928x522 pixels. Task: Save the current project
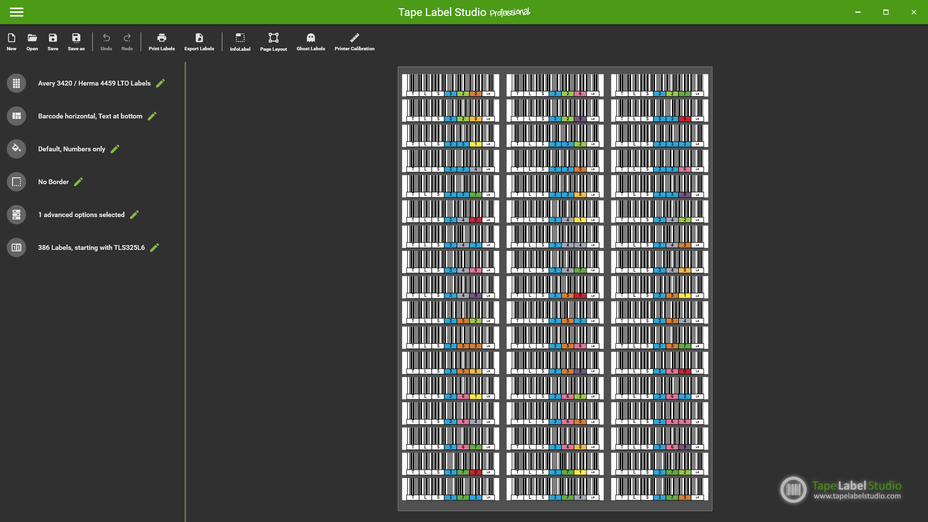click(53, 42)
